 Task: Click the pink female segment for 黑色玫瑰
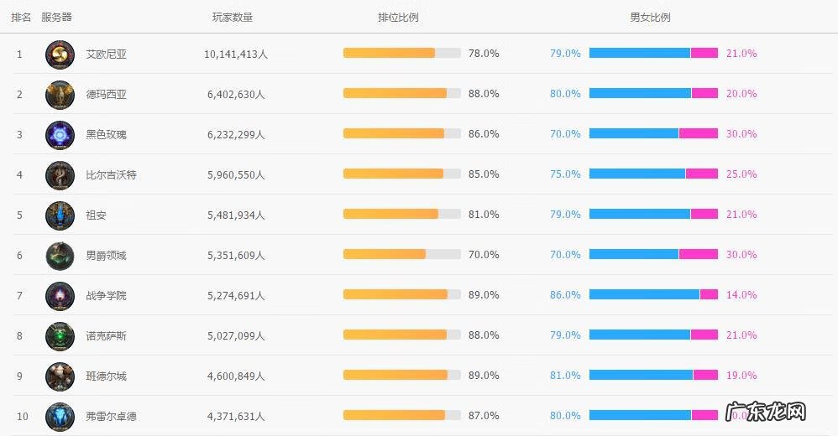699,133
